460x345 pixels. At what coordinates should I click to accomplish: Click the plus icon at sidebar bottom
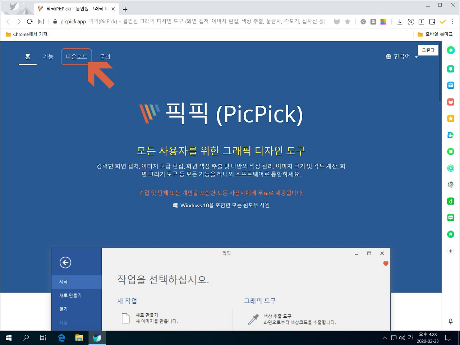click(x=450, y=251)
